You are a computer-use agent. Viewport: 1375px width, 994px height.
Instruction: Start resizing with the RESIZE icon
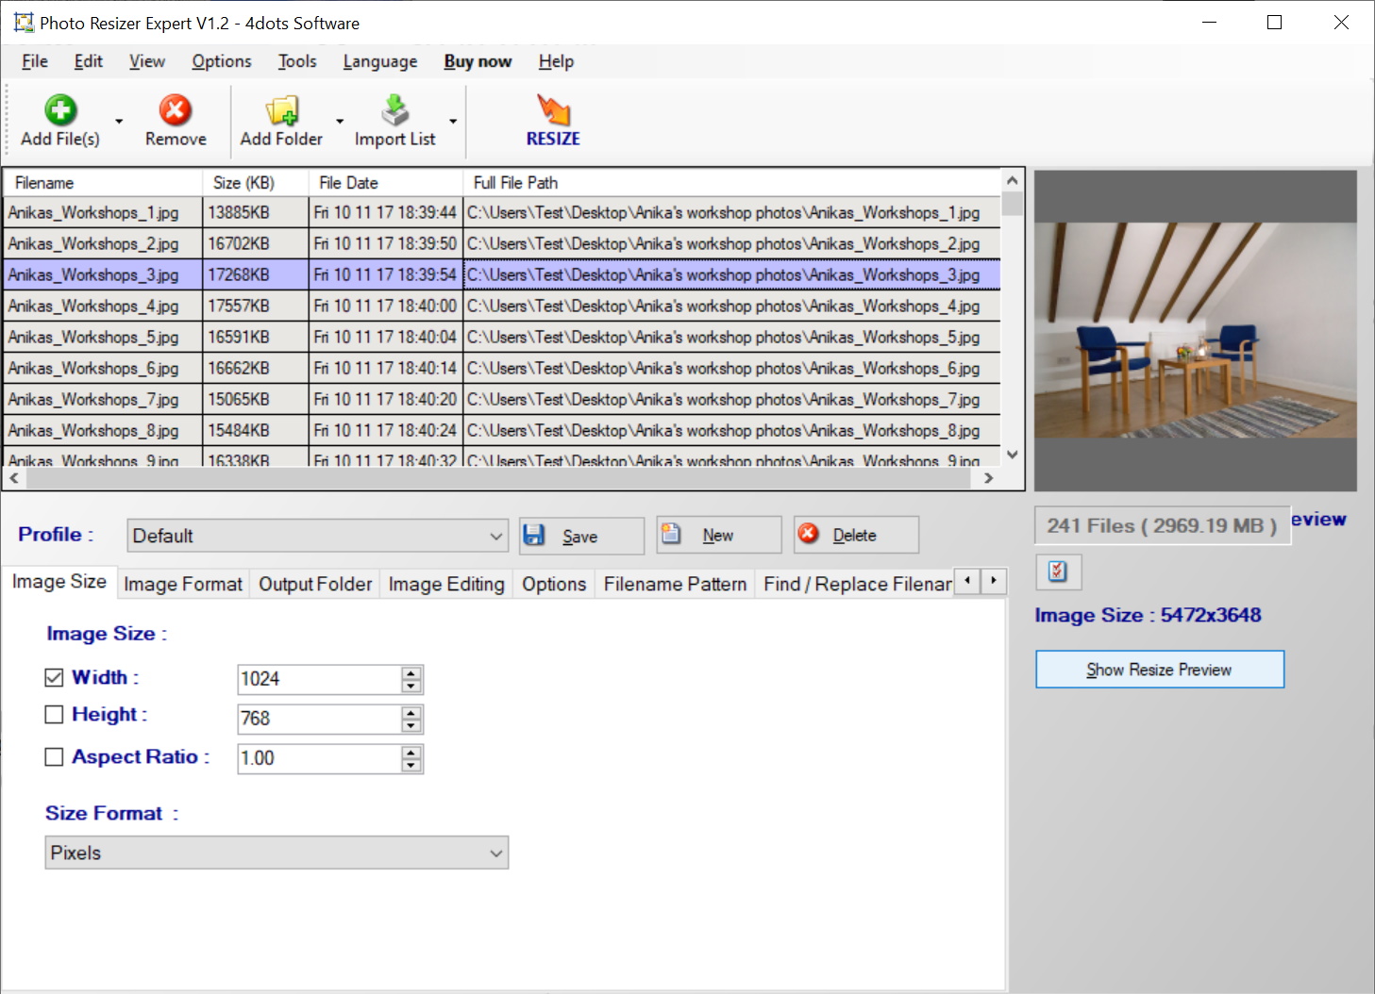point(552,109)
